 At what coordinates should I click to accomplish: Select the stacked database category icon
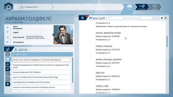[x=8, y=84]
